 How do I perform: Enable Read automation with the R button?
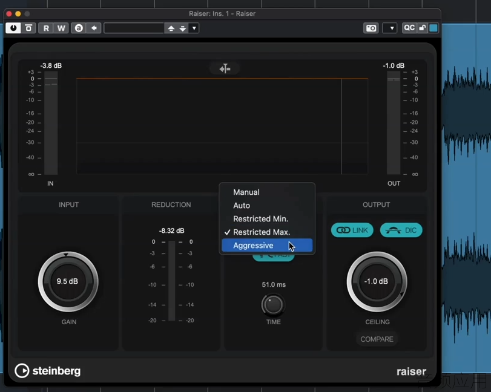(46, 28)
